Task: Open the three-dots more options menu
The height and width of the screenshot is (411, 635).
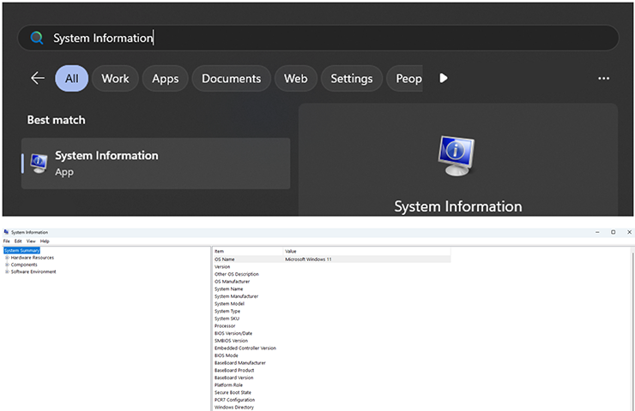Action: [x=604, y=79]
